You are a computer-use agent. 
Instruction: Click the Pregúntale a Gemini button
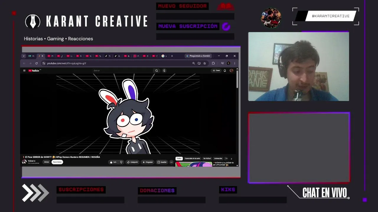coord(198,56)
